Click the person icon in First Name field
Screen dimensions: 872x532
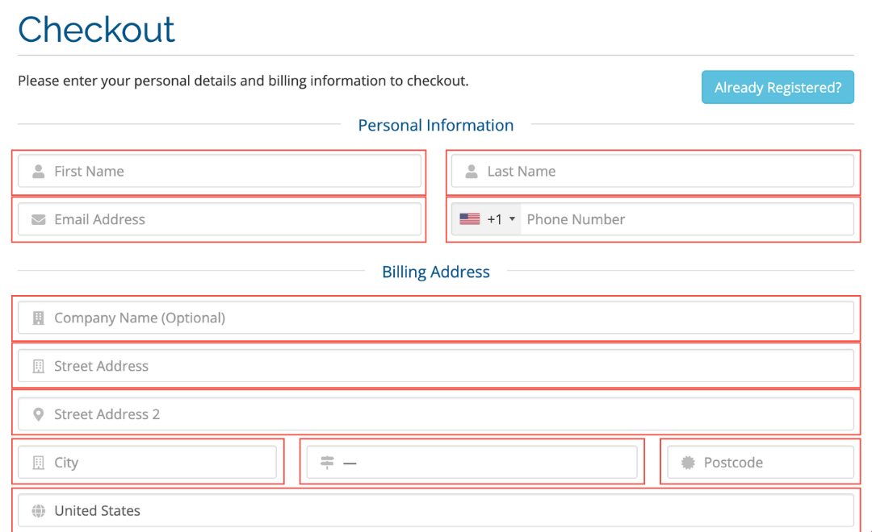[x=39, y=172]
